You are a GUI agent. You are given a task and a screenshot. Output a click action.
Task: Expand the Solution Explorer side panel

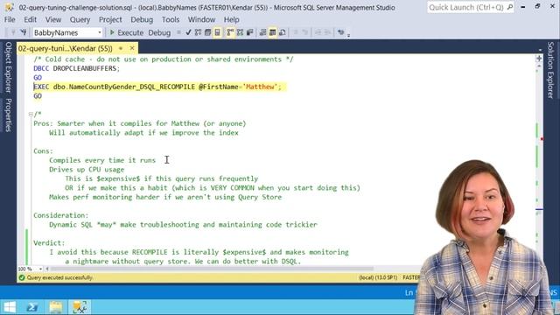(550, 70)
